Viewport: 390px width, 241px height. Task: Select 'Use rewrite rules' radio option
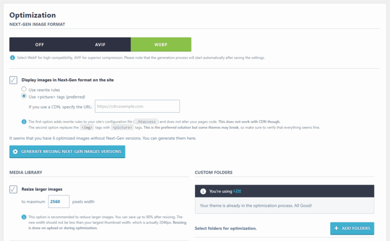pyautogui.click(x=24, y=90)
